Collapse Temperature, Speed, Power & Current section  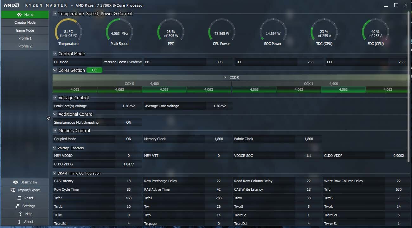pyautogui.click(x=55, y=14)
